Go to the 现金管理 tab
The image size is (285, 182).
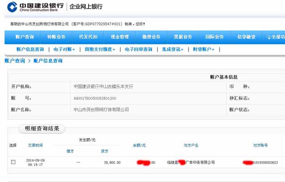tap(119, 37)
